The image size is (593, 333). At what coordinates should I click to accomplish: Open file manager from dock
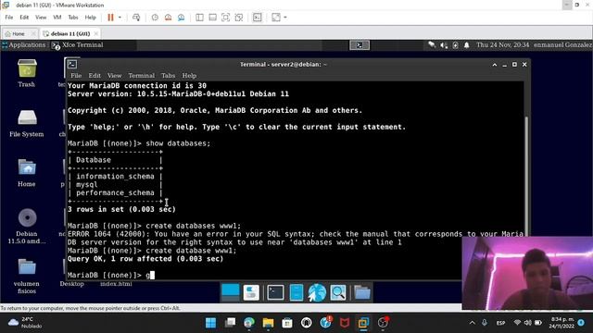pos(296,292)
